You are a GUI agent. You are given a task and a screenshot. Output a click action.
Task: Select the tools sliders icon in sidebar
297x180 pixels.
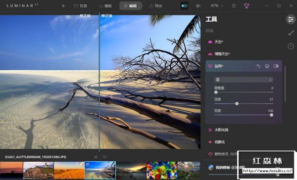point(291,19)
